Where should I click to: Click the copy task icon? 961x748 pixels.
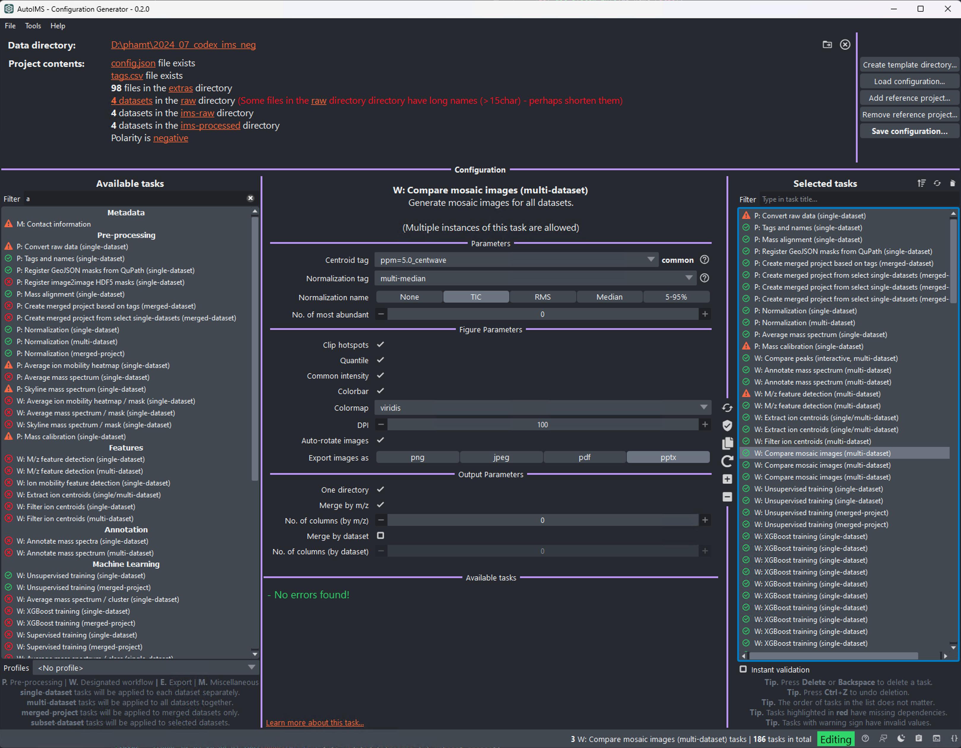pos(727,443)
